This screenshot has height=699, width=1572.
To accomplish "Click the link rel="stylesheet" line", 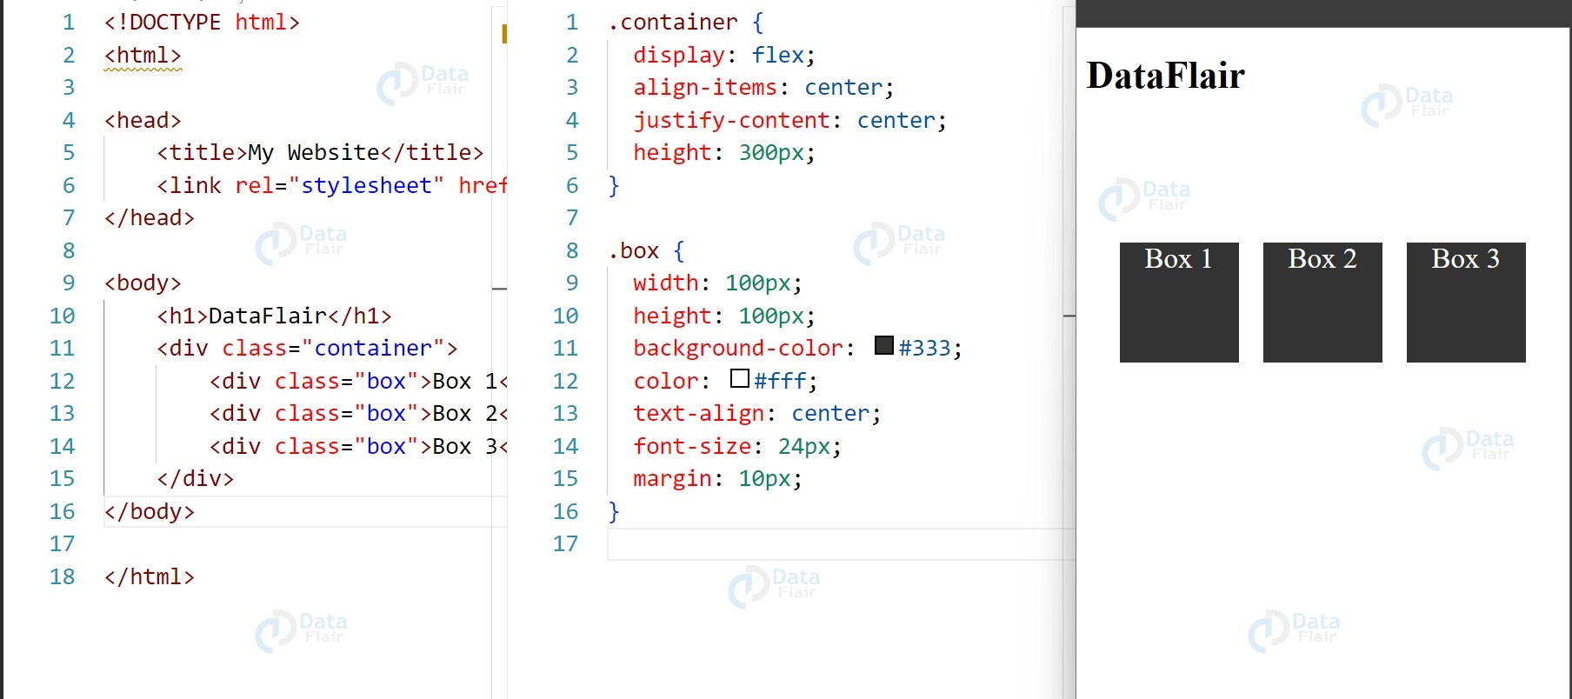I will click(331, 185).
